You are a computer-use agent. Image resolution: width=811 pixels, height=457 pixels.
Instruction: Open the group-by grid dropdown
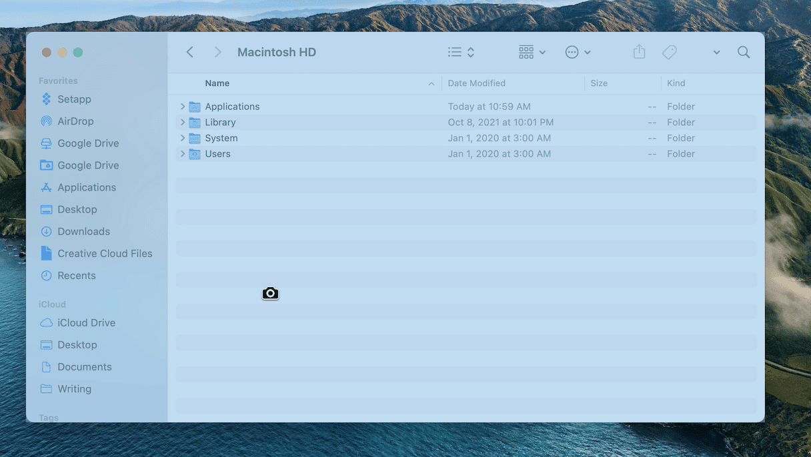(532, 52)
